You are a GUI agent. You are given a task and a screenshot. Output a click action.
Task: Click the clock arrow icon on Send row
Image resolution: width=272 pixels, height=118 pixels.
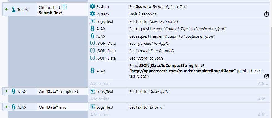coord(266,76)
